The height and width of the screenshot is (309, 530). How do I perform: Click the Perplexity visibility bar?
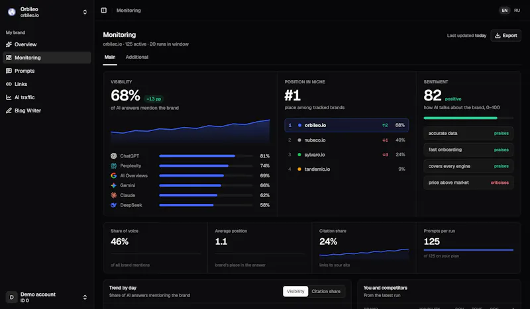(206, 166)
